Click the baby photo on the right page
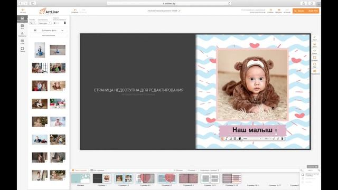338x190 pixels. pyautogui.click(x=252, y=85)
